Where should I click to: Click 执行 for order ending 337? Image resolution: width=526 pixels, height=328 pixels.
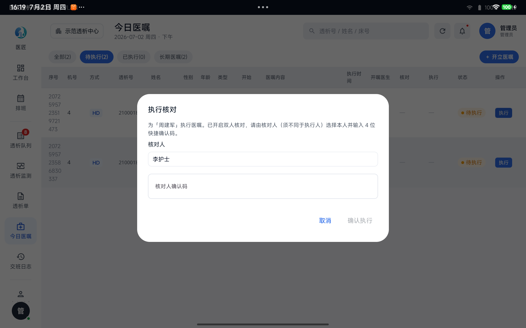[x=503, y=163]
